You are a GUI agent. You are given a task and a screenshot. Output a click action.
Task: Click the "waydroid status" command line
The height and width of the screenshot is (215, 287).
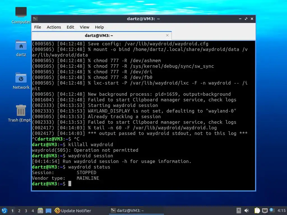click(x=71, y=167)
